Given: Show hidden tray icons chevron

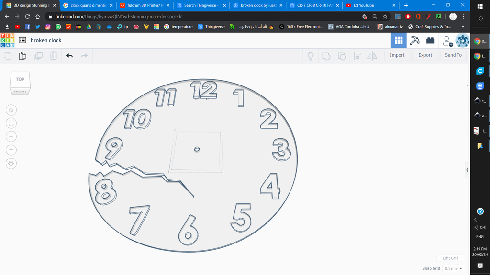Looking at the screenshot, I should (476, 220).
